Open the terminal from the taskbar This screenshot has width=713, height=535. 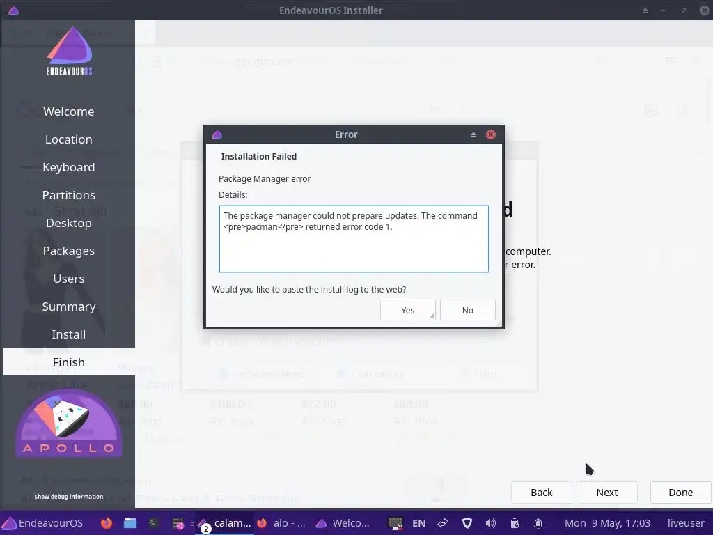coord(153,523)
